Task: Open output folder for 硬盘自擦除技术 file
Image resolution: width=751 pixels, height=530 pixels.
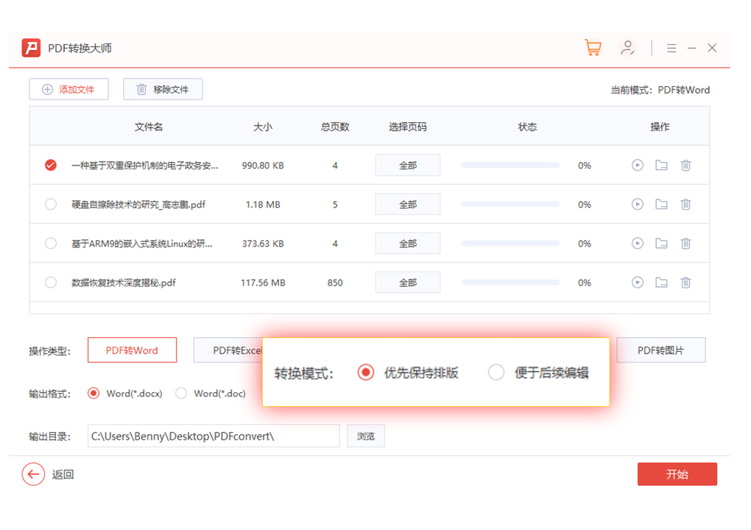Action: pyautogui.click(x=661, y=205)
